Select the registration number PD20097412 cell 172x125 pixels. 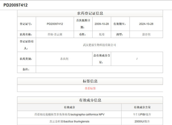[55, 24]
